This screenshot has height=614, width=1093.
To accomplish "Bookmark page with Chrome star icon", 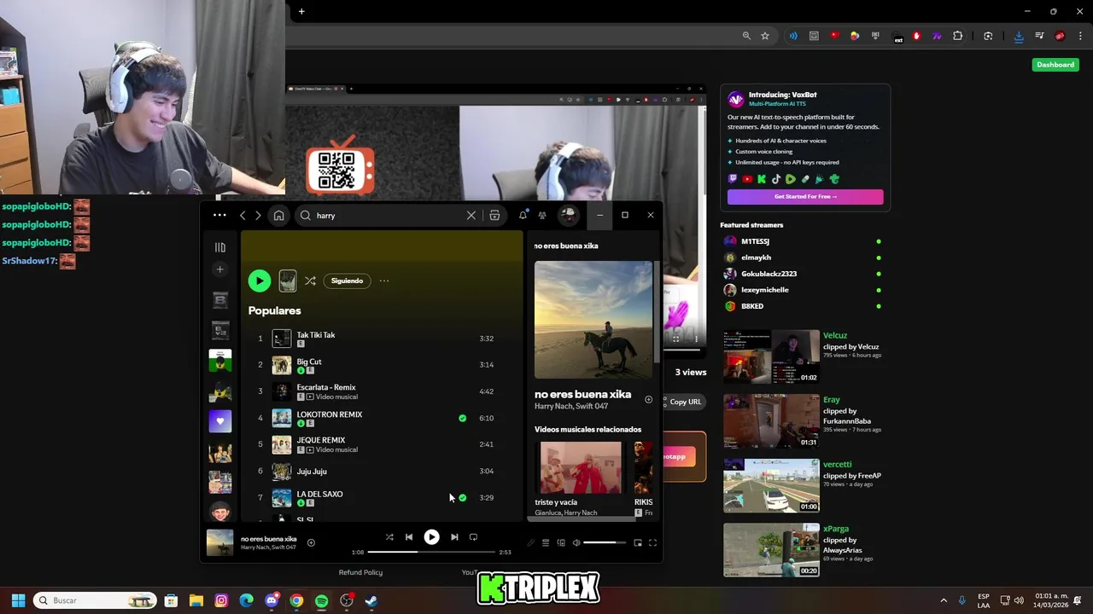I will click(x=765, y=36).
